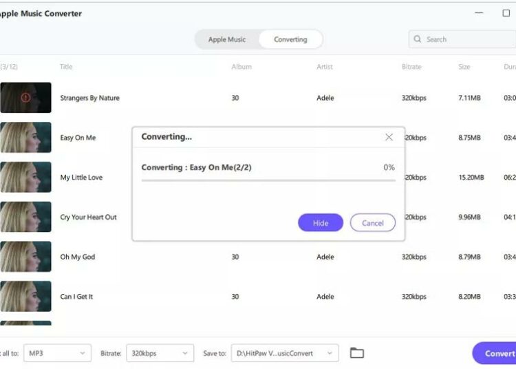Cancel the ongoing conversion
The image size is (516, 369).
[372, 223]
